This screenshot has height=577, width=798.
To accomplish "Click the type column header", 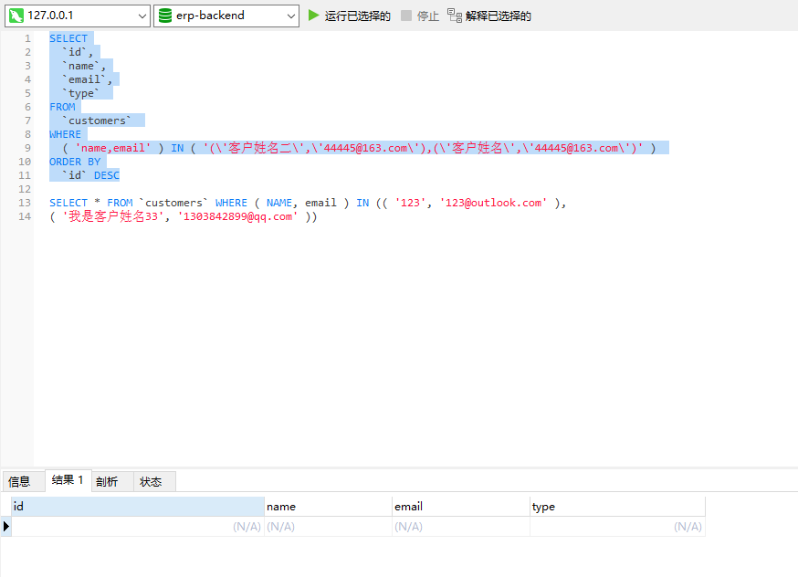I will click(x=616, y=507).
